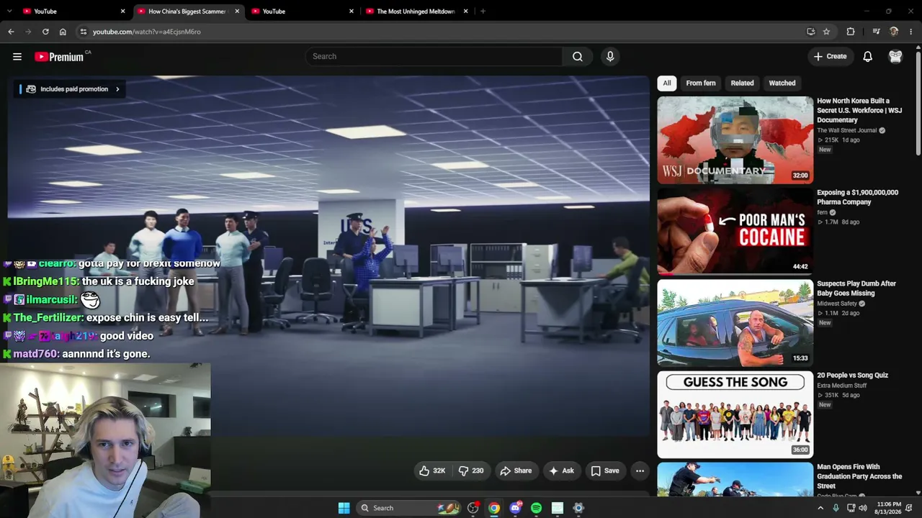
Task: Like the video with thumbs up
Action: point(432,471)
